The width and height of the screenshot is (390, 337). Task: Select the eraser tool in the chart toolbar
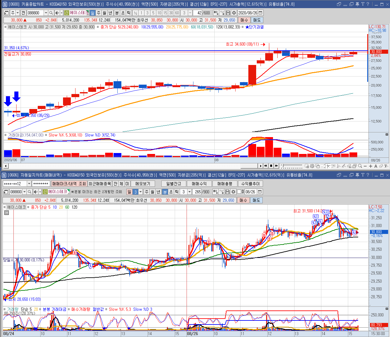click(x=381, y=166)
